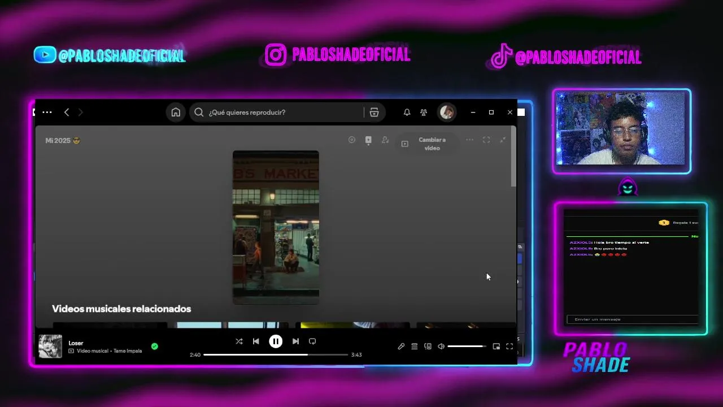Viewport: 723px width, 407px height.
Task: Click 'Enviar un mensaje' chat field
Action: pyautogui.click(x=633, y=319)
